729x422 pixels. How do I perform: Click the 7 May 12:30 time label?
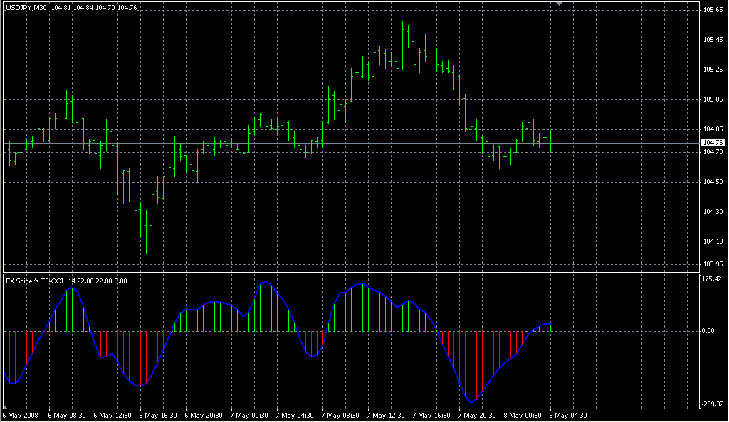coord(385,415)
